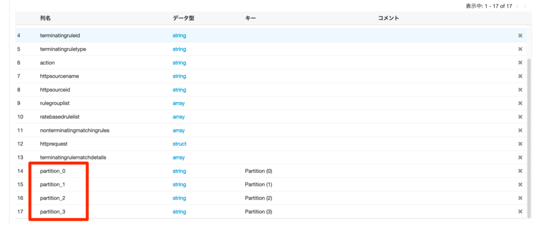Sort by キー column header
Screen dimensions: 533x225
click(x=250, y=18)
